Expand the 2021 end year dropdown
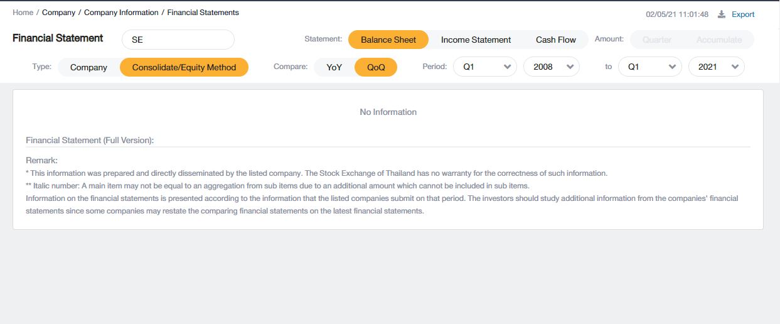This screenshot has height=324, width=780. [x=716, y=67]
